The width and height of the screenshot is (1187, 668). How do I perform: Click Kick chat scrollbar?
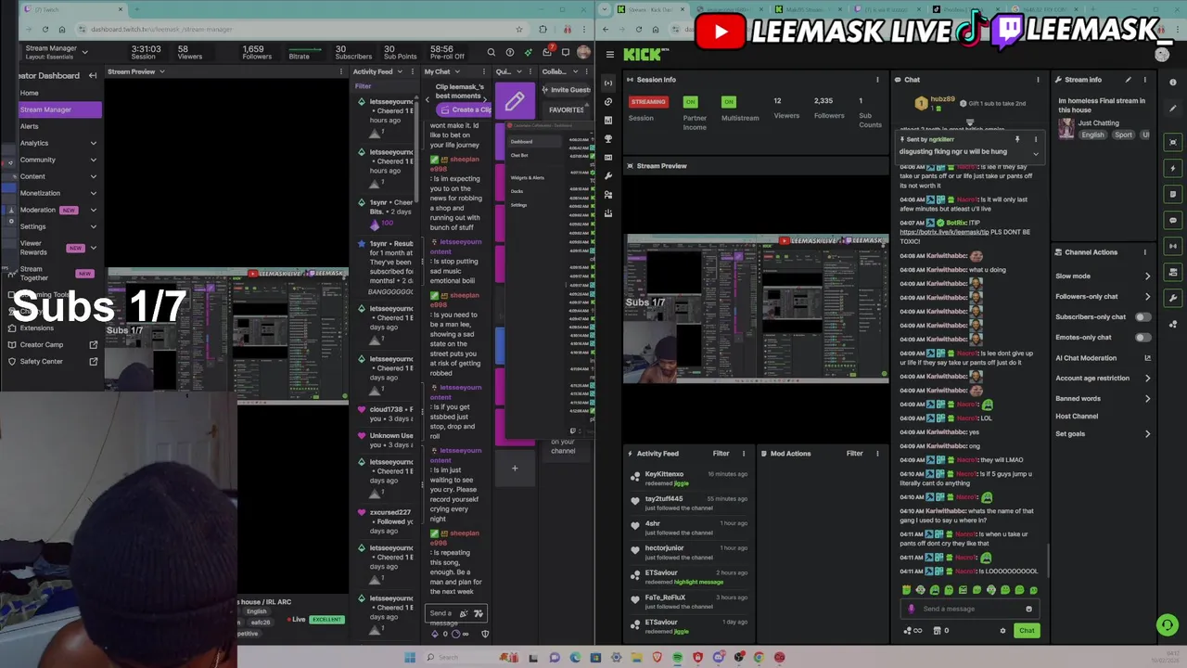(x=1049, y=559)
